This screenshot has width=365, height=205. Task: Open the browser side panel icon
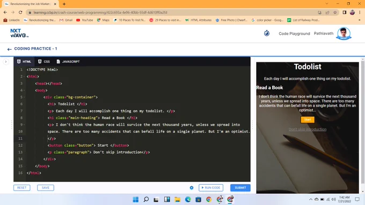click(345, 12)
